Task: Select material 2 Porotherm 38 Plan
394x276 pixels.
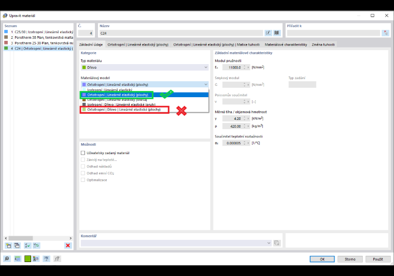Action: 39,38
